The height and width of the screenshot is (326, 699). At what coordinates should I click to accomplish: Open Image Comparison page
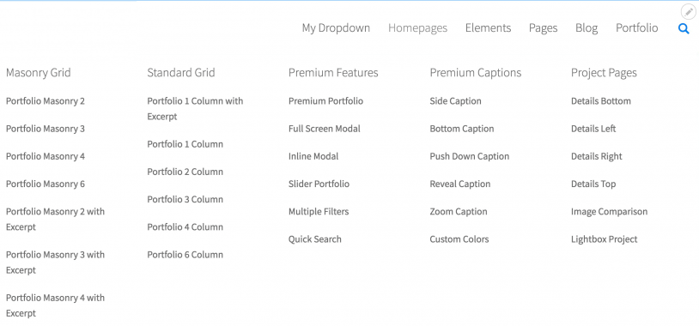(x=609, y=212)
